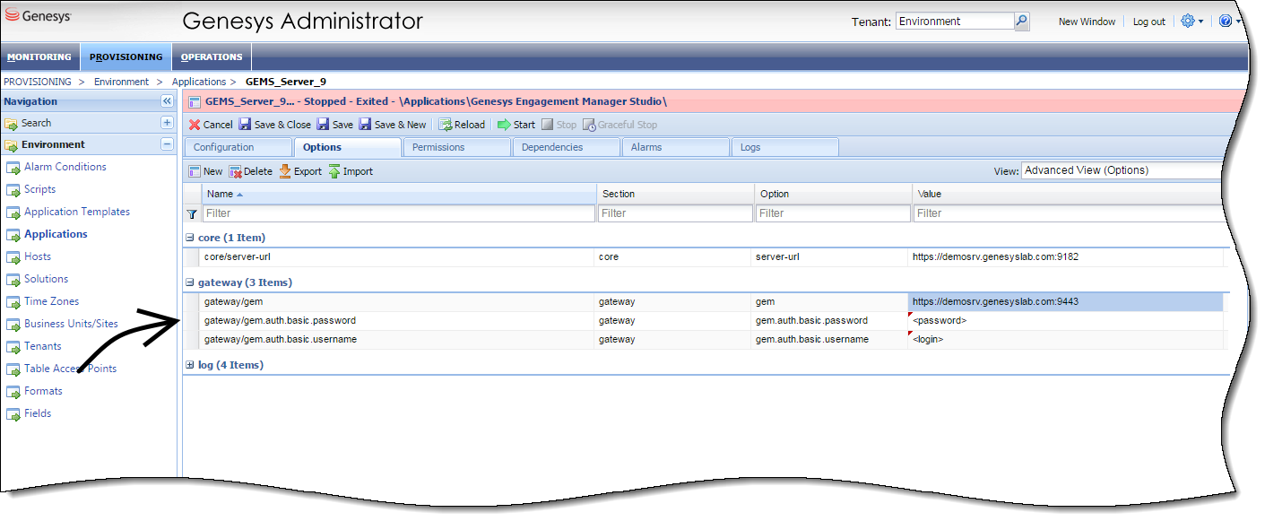Viewport: 1265px width, 521px height.
Task: Click the Log out link
Action: (1148, 22)
